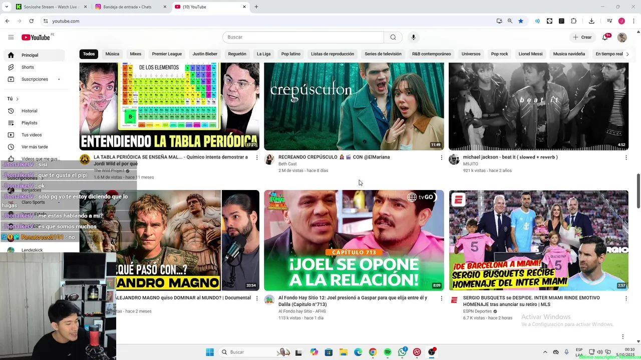
Task: Select the Lionel Messi chip
Action: (x=530, y=54)
